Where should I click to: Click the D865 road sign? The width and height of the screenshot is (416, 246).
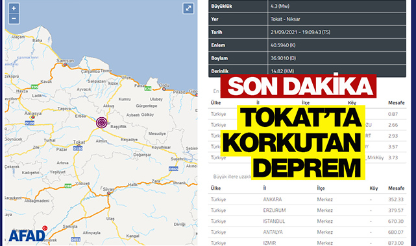point(173,169)
